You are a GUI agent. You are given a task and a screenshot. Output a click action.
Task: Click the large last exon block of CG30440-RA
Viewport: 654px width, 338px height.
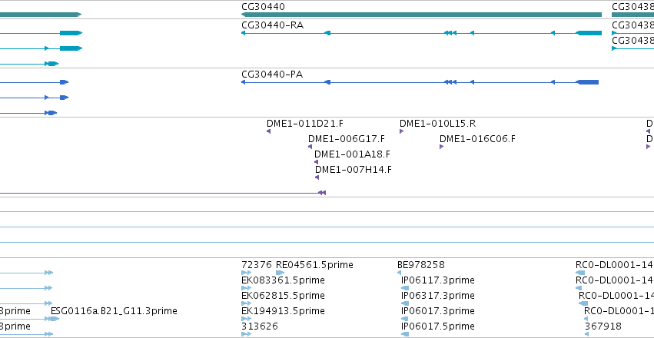589,33
